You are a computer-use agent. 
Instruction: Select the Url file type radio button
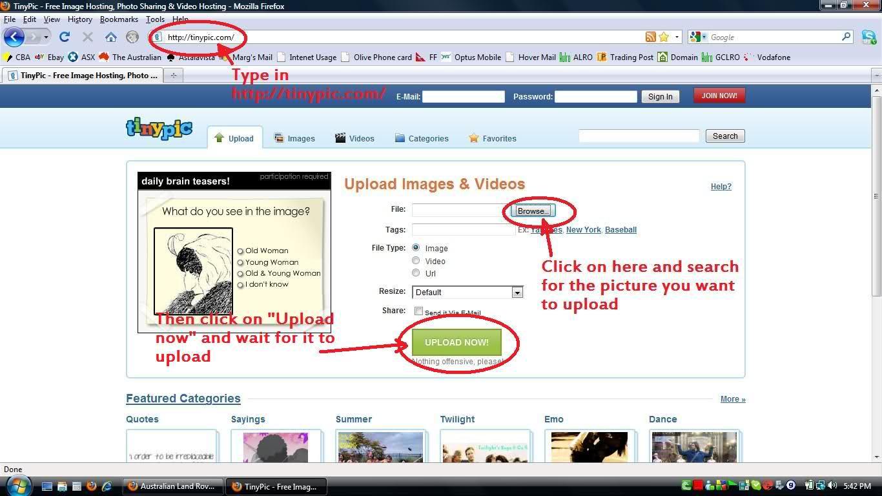pos(416,273)
